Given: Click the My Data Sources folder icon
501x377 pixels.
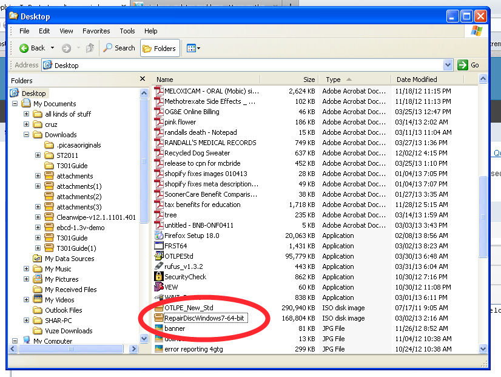Looking at the screenshot, I should point(38,259).
